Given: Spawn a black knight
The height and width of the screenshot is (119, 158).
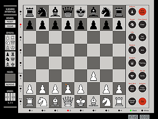Looking at the screenshot, I should point(8,59).
